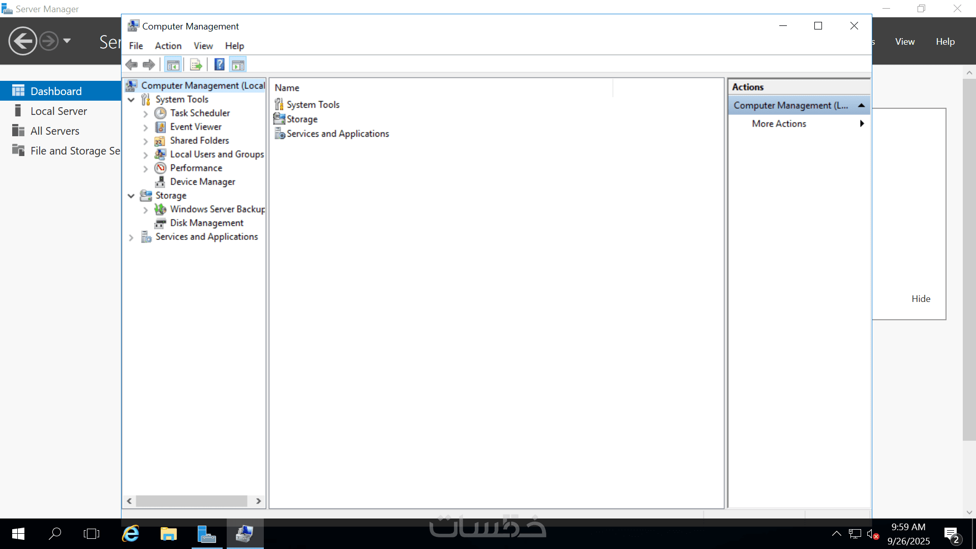The height and width of the screenshot is (549, 976).
Task: Expand Local Users and Groups node
Action: pos(145,155)
